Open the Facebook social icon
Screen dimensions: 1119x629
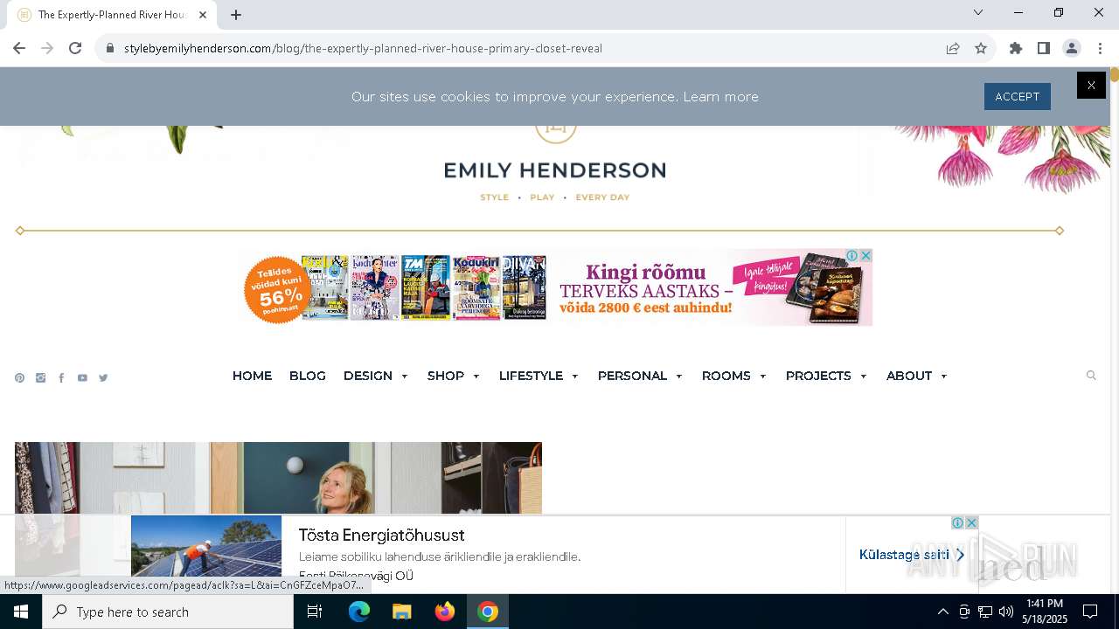pyautogui.click(x=61, y=378)
